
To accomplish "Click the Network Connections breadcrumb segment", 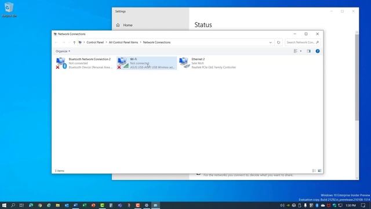I will (x=157, y=42).
